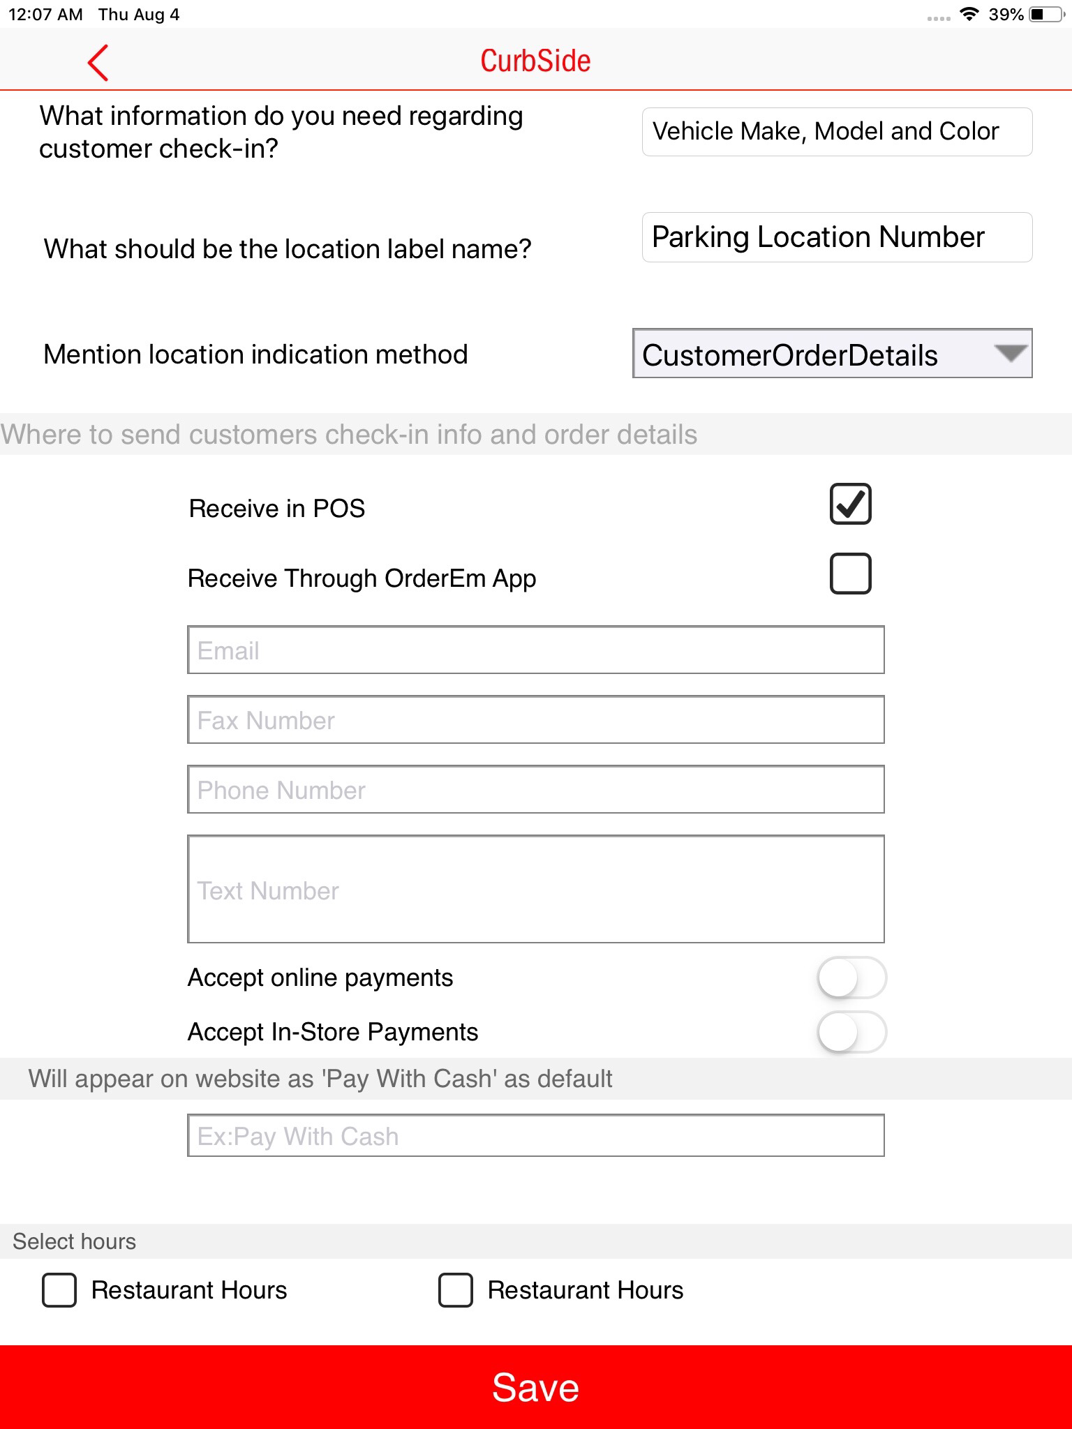Tap the CurbSide page title
The height and width of the screenshot is (1429, 1072).
pos(535,61)
